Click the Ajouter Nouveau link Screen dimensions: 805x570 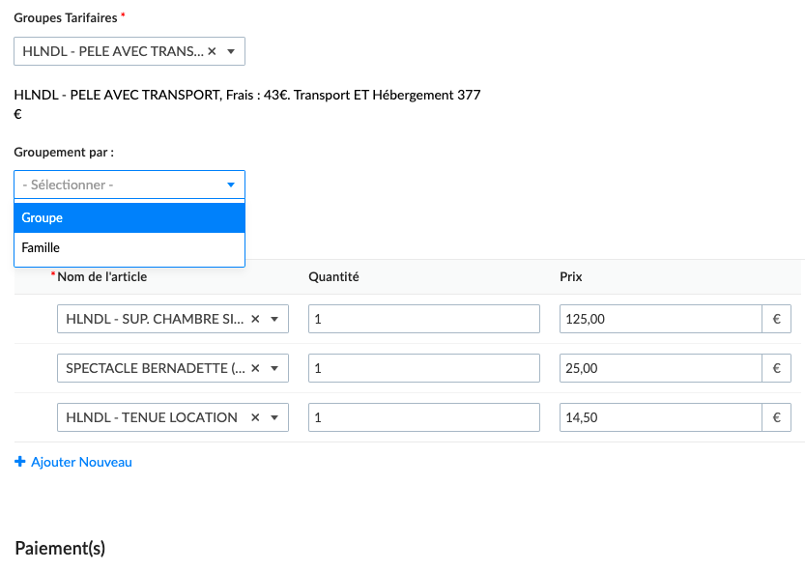[81, 462]
